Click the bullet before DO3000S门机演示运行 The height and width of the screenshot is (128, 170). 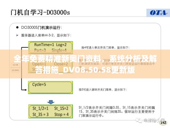pos(17,27)
